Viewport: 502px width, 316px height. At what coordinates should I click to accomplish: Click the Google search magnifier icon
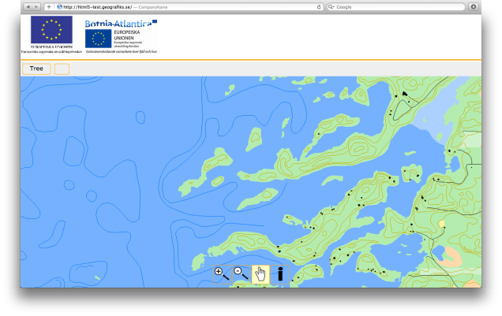point(331,6)
